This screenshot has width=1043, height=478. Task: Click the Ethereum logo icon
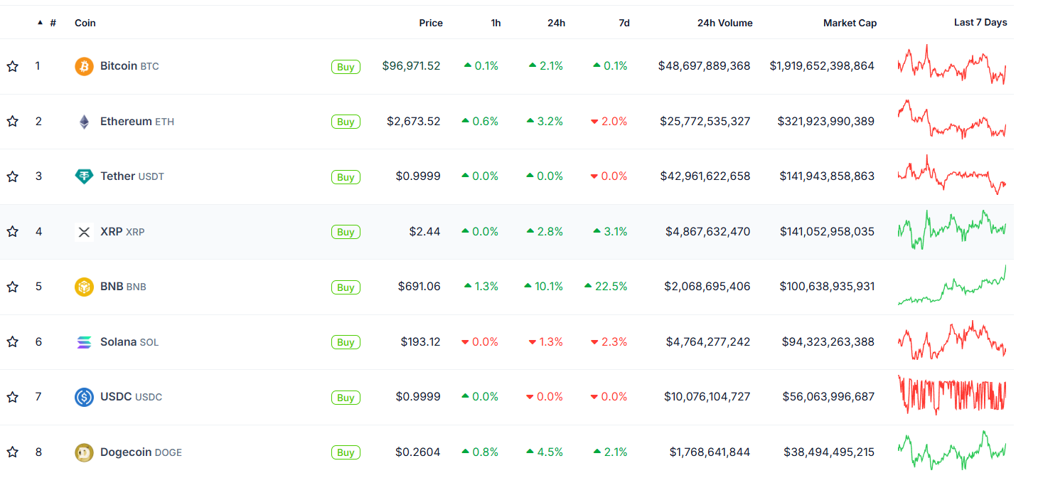point(84,122)
